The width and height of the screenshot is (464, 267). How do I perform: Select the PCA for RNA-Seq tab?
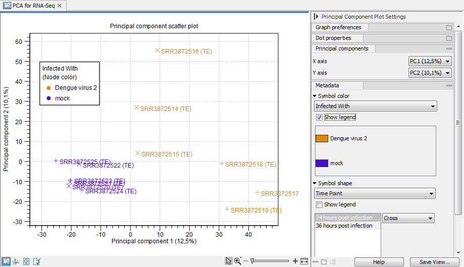(x=32, y=6)
